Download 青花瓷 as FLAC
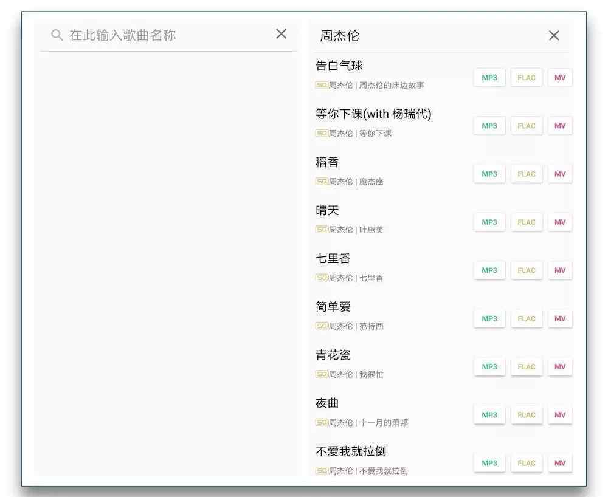This screenshot has height=497, width=608. tap(526, 366)
